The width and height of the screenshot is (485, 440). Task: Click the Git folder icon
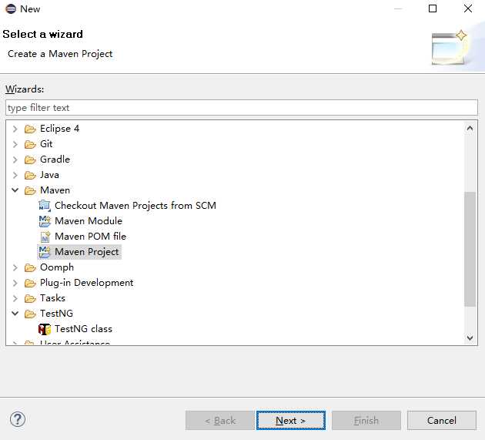(30, 144)
